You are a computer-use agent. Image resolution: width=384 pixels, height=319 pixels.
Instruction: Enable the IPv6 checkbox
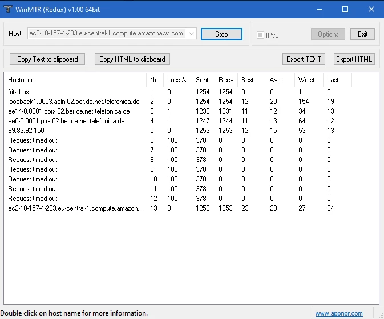(x=261, y=35)
